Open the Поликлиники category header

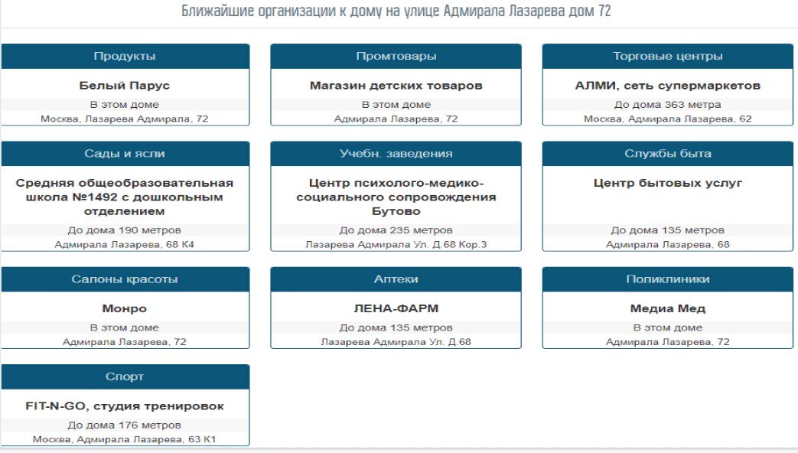pos(667,279)
